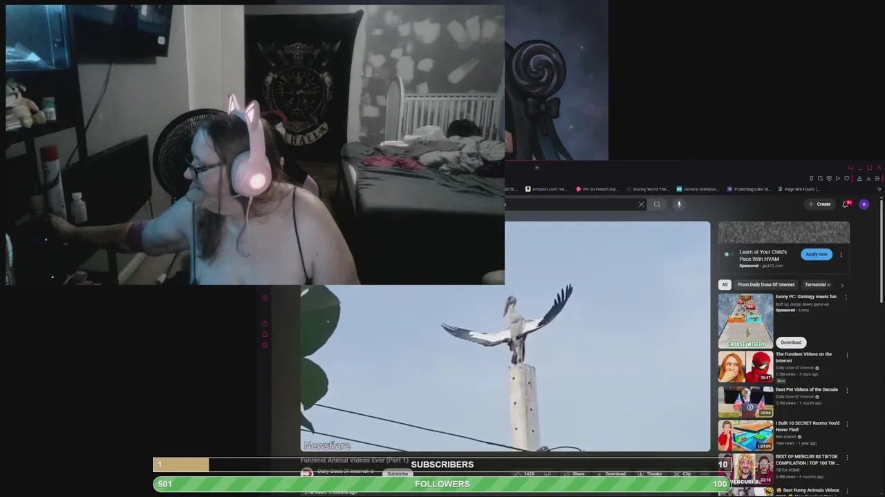Click Download under the video
Screen dimensions: 885x497
click(611, 474)
